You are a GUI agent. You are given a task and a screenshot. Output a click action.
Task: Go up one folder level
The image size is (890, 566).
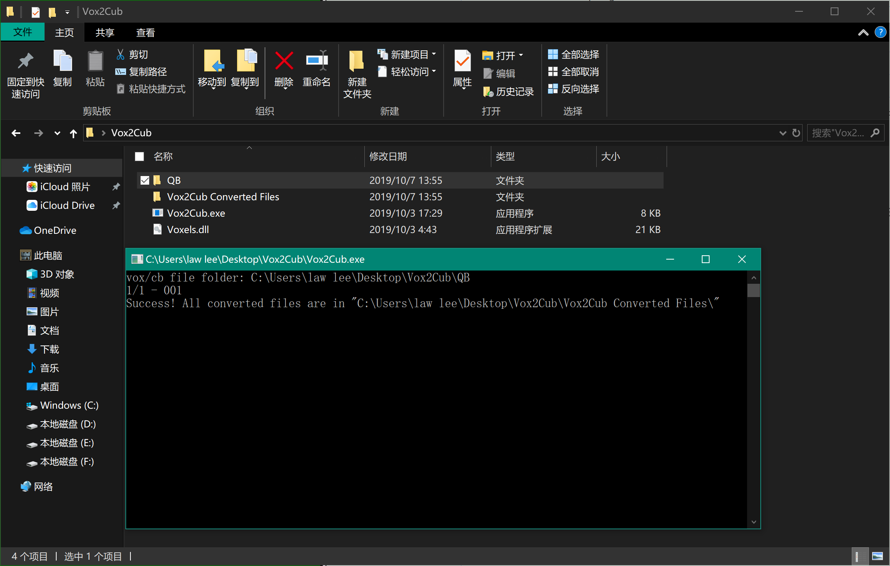73,133
